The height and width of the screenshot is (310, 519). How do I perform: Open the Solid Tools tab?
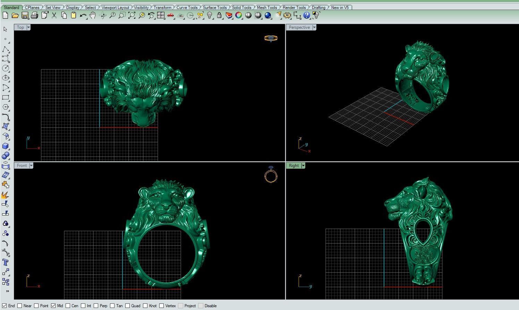click(x=241, y=7)
